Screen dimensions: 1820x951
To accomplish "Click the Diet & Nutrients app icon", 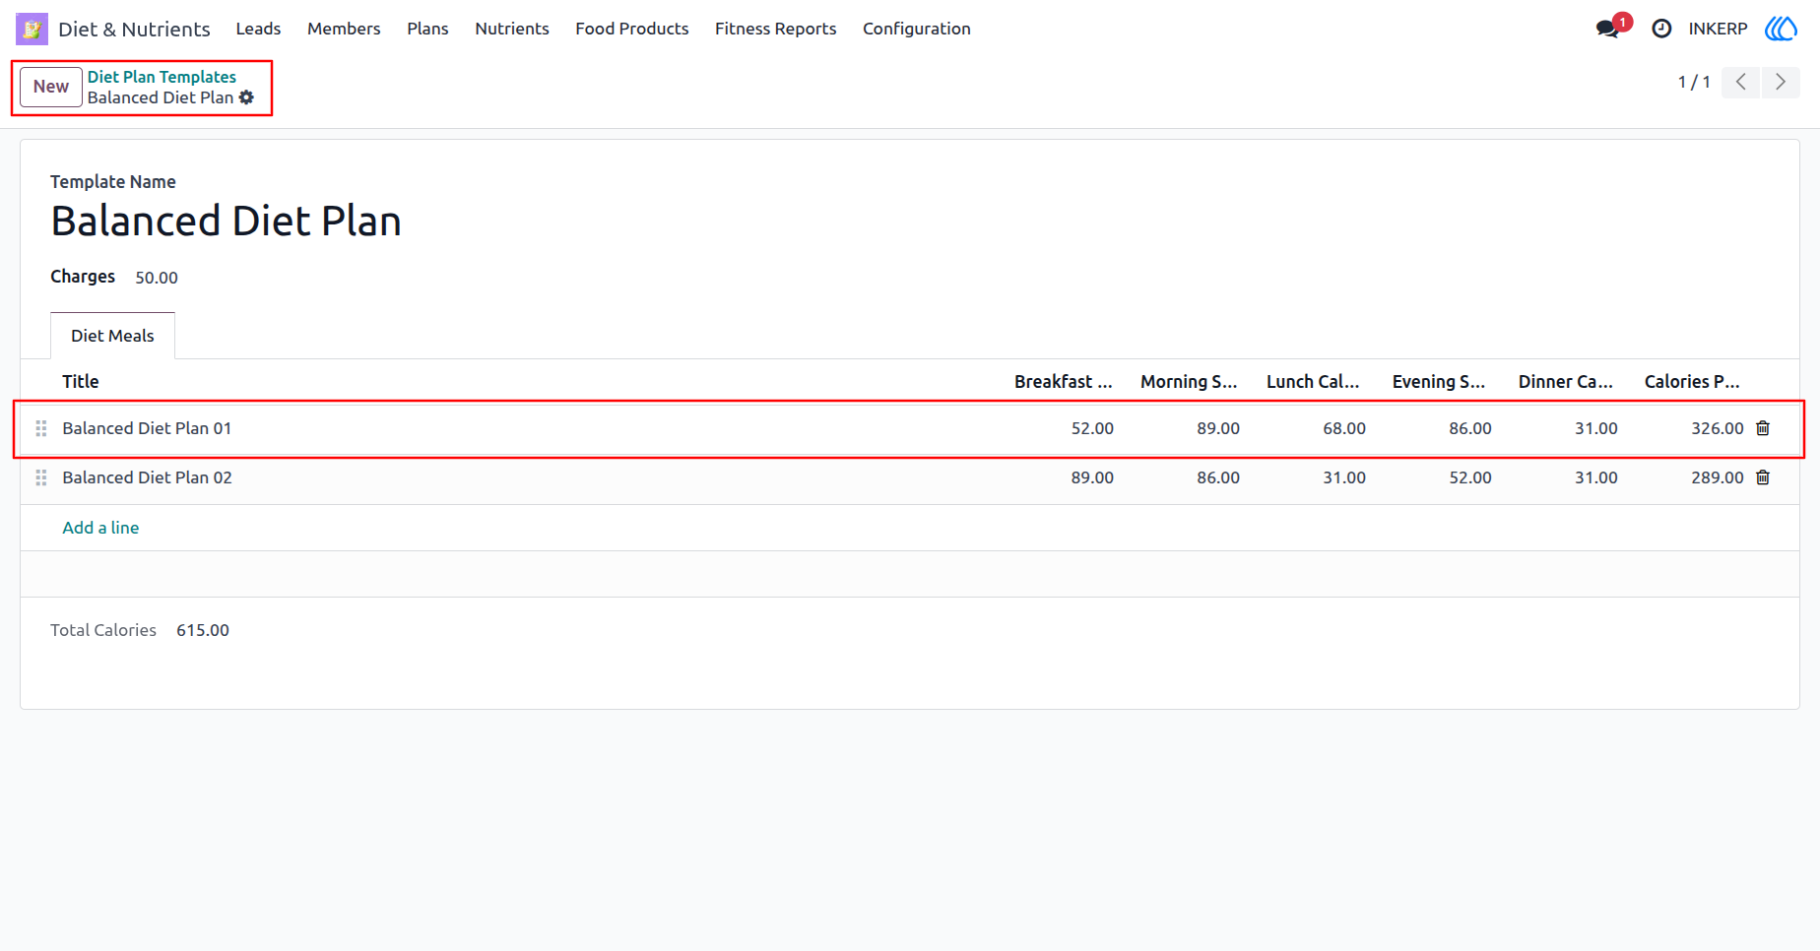I will pyautogui.click(x=32, y=29).
